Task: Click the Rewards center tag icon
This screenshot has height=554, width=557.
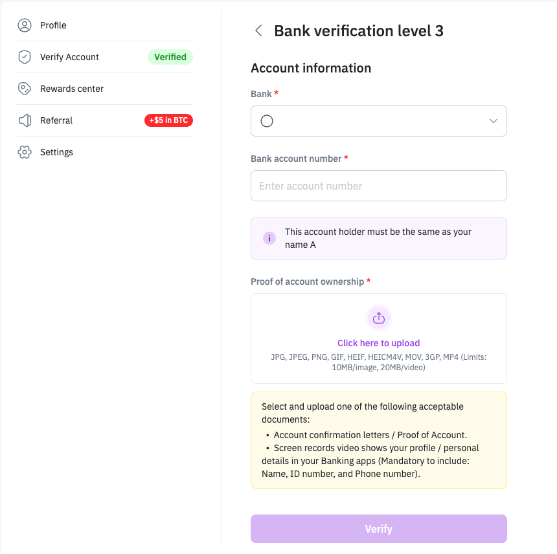Action: pos(25,89)
